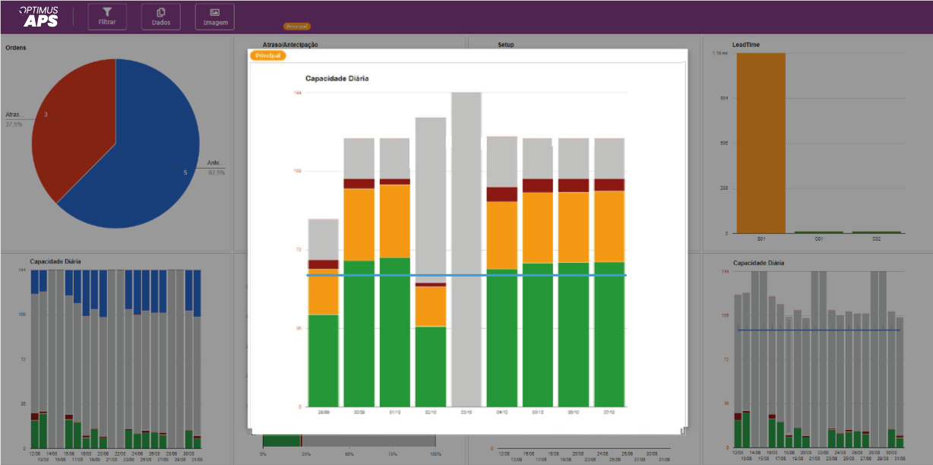
Task: Click the Ordens panel title
Action: (17, 48)
